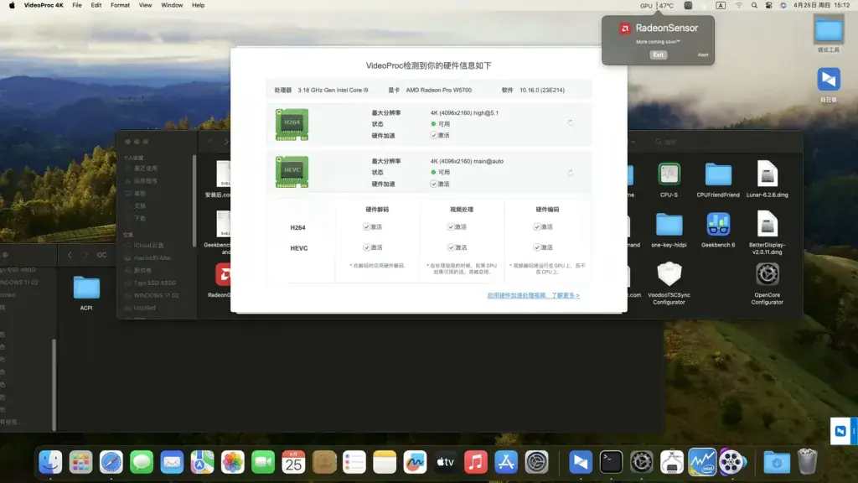This screenshot has width=858, height=483.
Task: Refresh the H264 detection status
Action: click(570, 123)
